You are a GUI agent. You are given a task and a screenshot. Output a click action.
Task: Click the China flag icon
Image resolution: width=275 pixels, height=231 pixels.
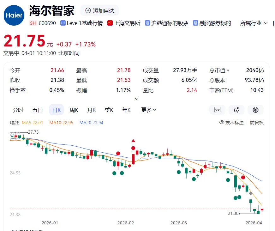point(110,23)
